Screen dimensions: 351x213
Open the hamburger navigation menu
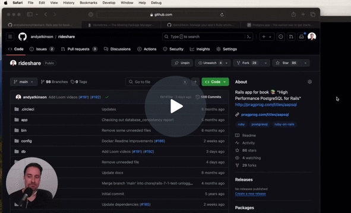click(x=10, y=37)
